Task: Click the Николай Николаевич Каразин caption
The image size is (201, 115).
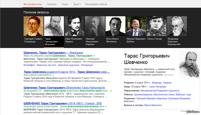Action: (92, 41)
